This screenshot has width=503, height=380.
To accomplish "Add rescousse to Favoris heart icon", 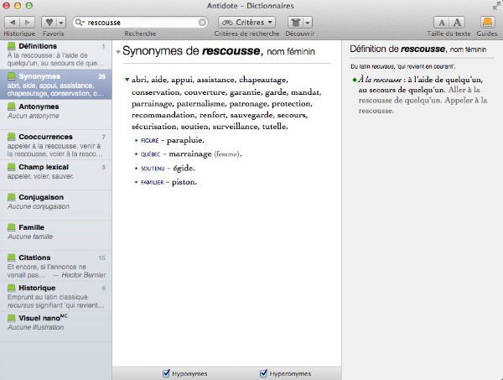I will [x=49, y=23].
